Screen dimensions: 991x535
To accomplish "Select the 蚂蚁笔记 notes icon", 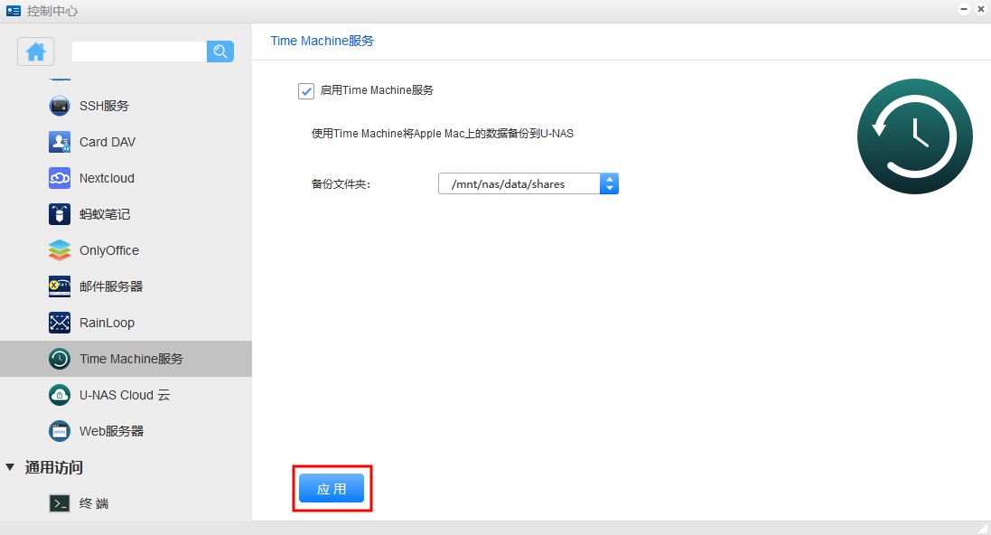I will click(x=59, y=214).
